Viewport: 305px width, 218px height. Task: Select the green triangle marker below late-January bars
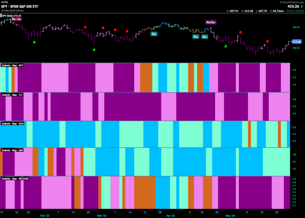pyautogui.click(x=34, y=42)
